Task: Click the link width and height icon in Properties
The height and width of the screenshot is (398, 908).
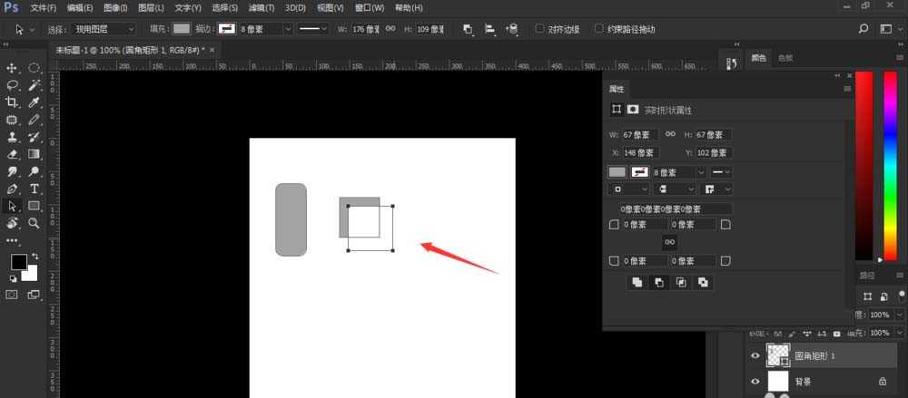Action: [x=670, y=134]
